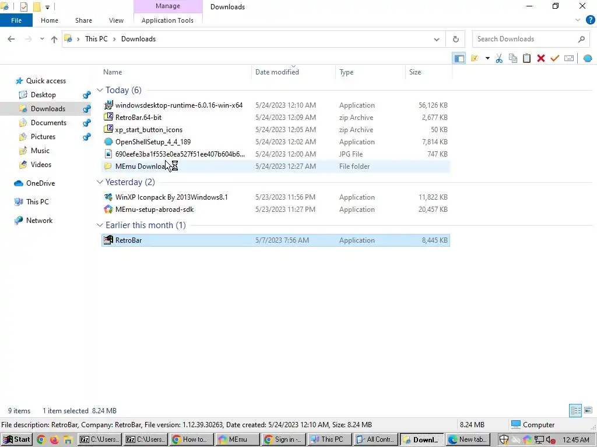Screen dimensions: 597x447
Task: Go up one folder level arrow
Action: pos(54,39)
